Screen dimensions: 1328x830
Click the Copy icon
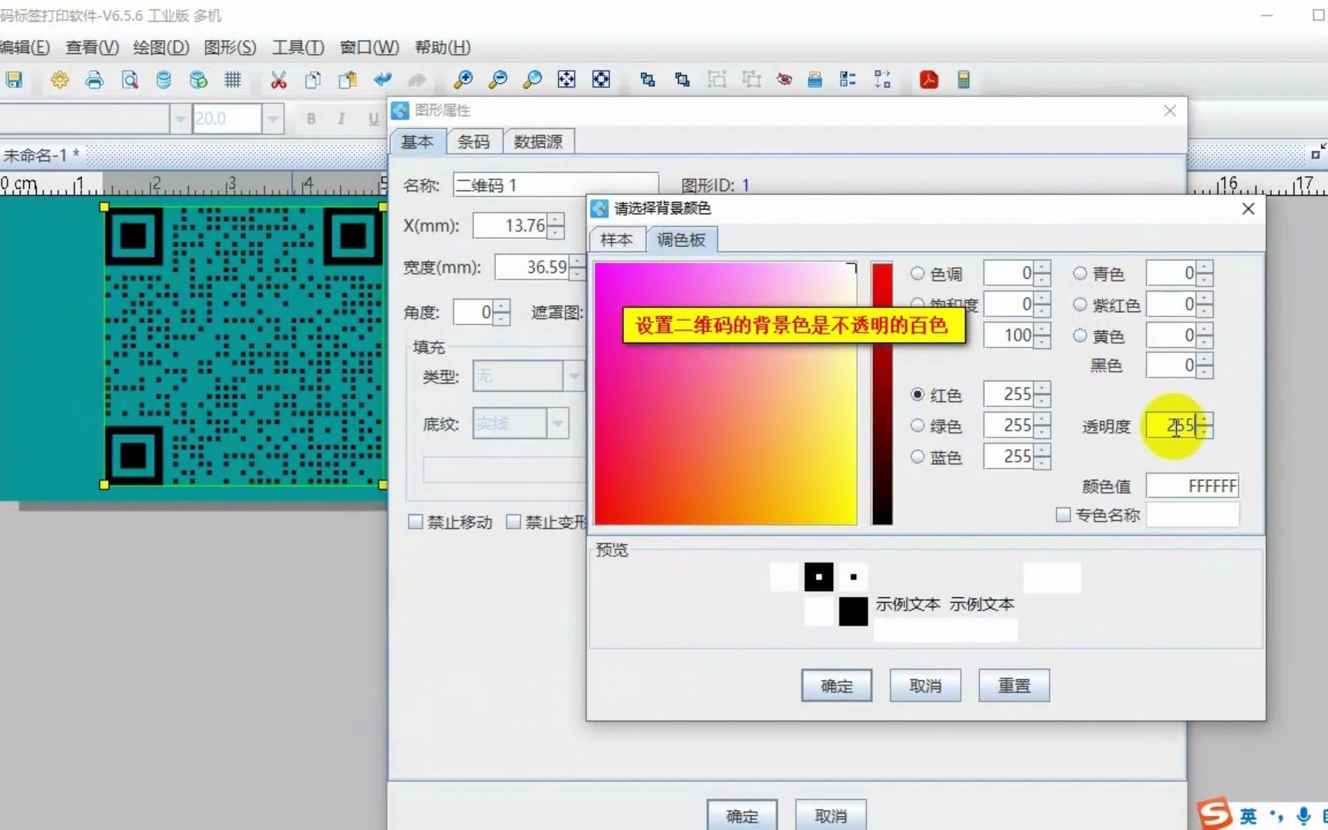coord(313,79)
